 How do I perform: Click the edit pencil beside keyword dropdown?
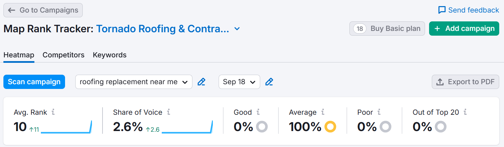[202, 82]
